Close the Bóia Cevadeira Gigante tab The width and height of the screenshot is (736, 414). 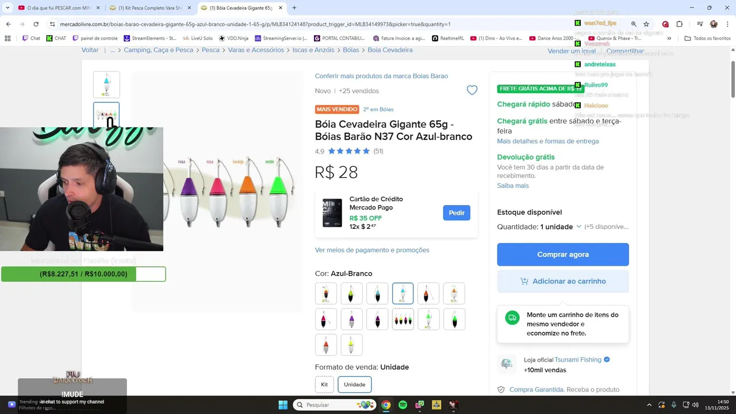coord(281,8)
